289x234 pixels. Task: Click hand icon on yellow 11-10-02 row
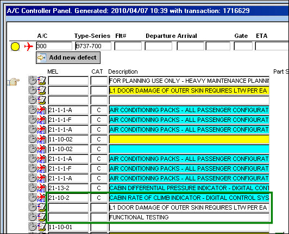pyautogui.click(x=33, y=139)
